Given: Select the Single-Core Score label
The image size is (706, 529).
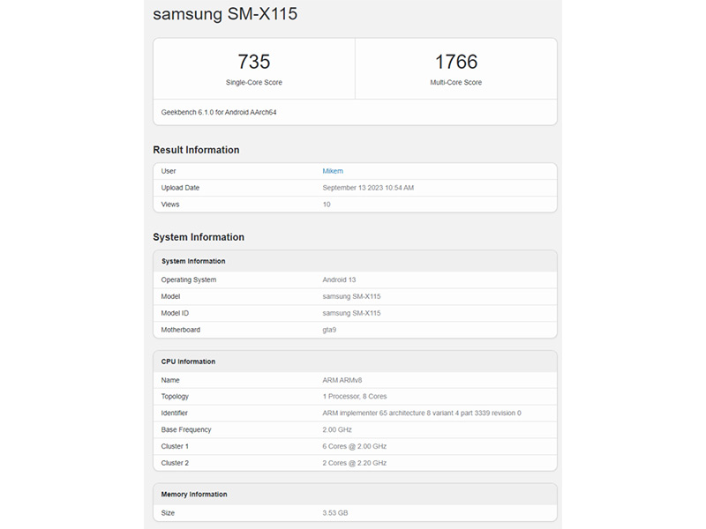Looking at the screenshot, I should [x=254, y=82].
